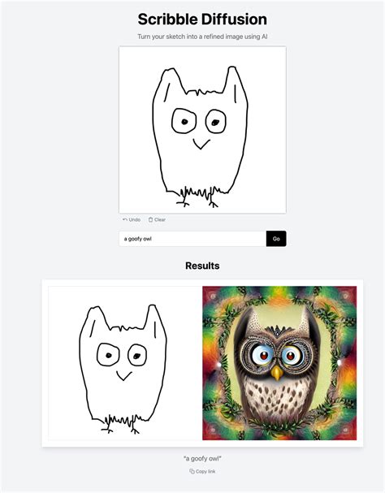
Task: Click the subtitle about turning sketches into images
Action: click(202, 37)
